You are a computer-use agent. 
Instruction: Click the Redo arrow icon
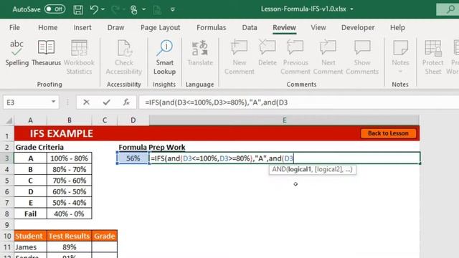coord(115,9)
